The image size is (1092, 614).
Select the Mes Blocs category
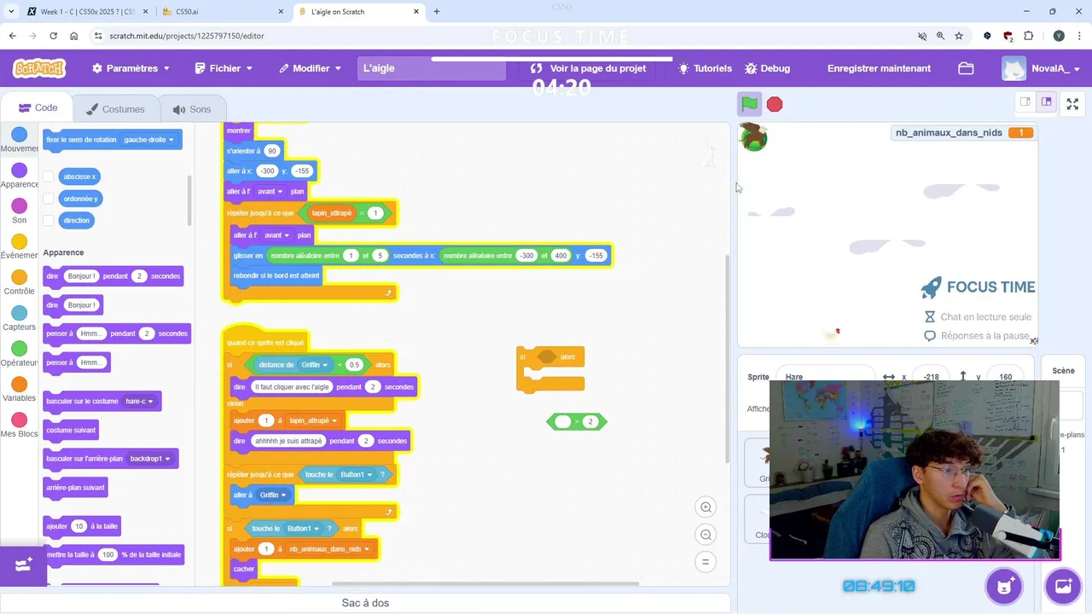tap(20, 425)
